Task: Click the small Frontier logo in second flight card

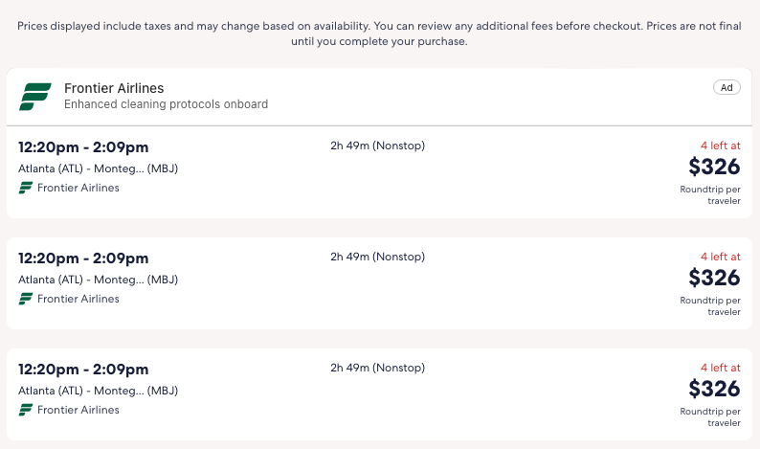Action: click(26, 300)
